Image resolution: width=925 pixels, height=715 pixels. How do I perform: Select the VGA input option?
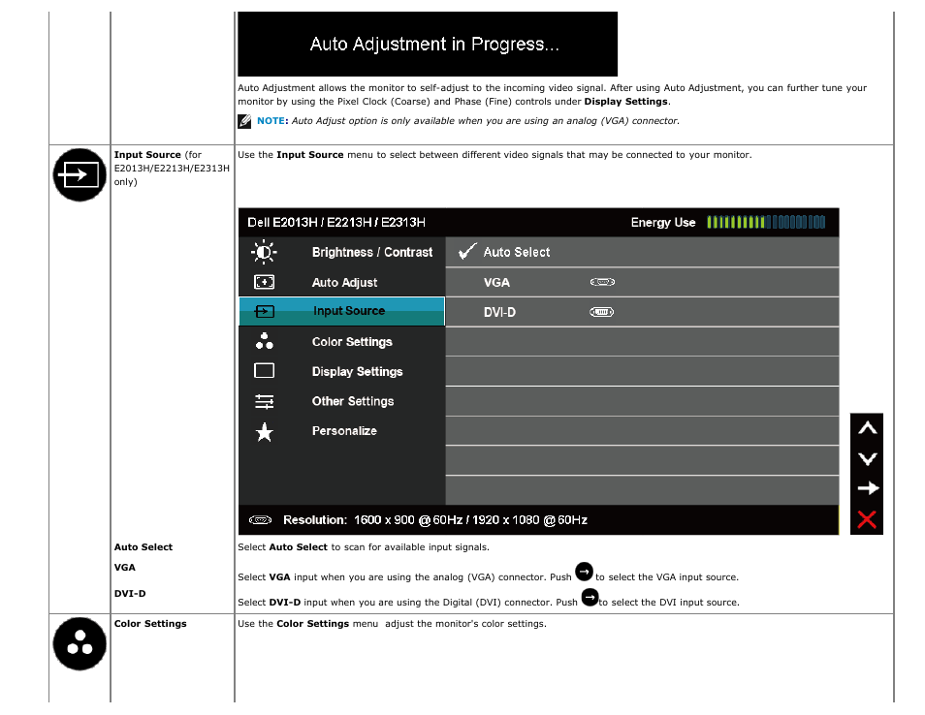tap(496, 283)
